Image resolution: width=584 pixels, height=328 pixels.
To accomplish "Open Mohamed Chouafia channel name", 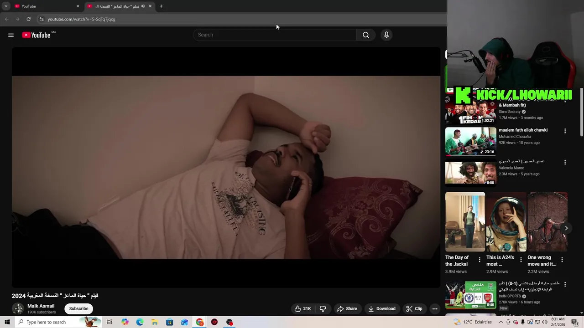I will (x=515, y=137).
